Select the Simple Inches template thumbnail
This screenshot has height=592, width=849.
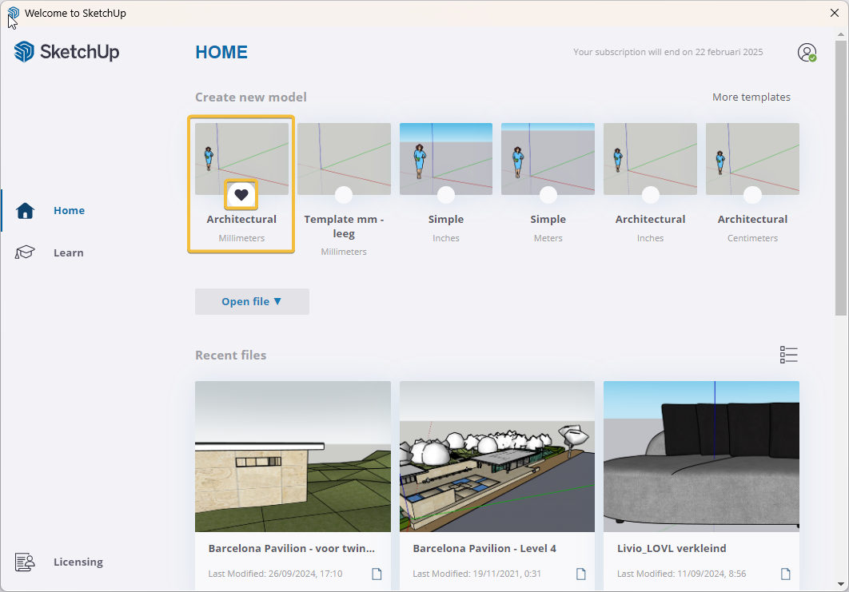click(x=446, y=158)
